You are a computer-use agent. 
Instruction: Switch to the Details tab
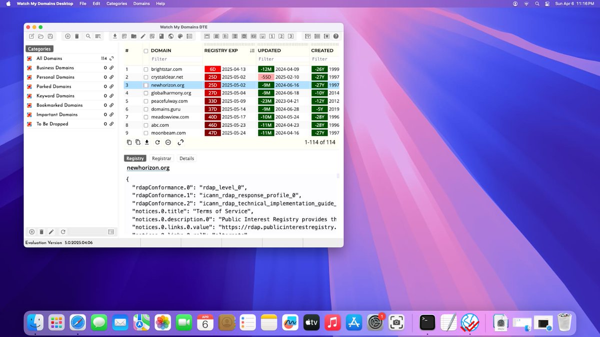coord(186,158)
